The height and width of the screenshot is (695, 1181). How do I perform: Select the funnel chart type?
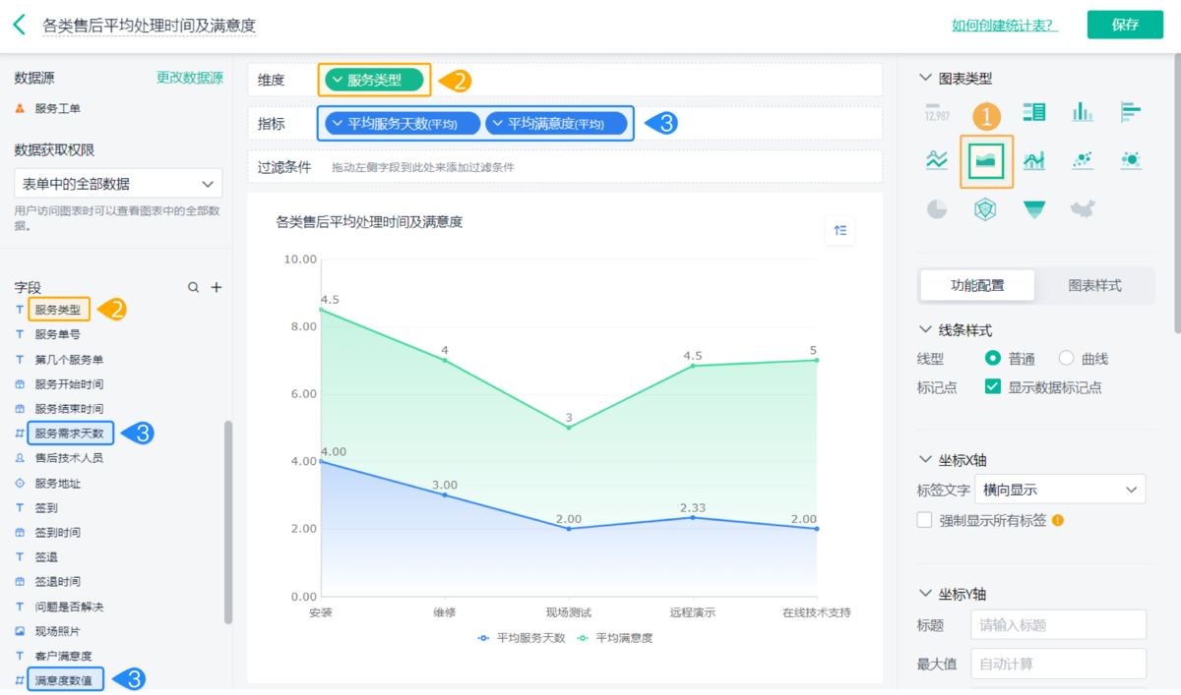1033,208
